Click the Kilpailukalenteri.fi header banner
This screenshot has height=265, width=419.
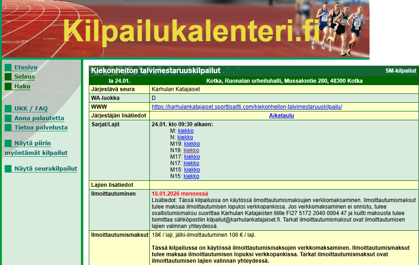pos(185,29)
